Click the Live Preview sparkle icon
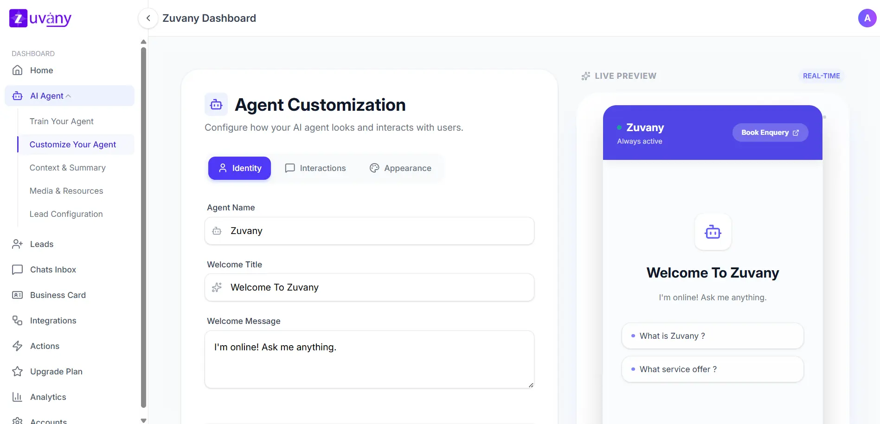Viewport: 880px width, 424px height. [586, 76]
